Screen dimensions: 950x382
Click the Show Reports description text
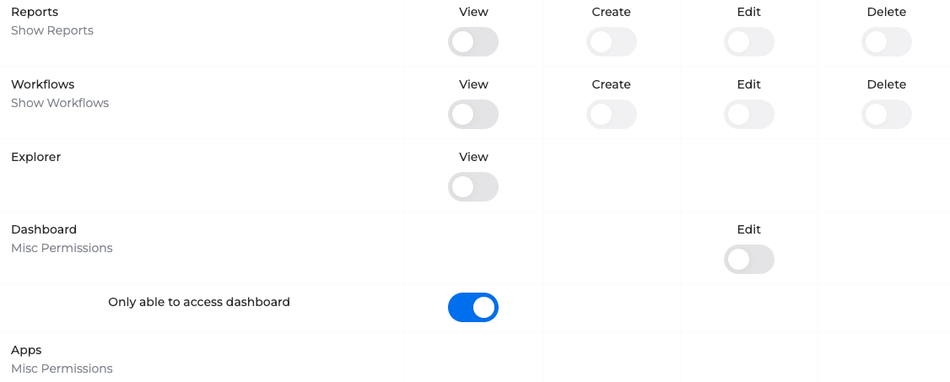point(52,30)
